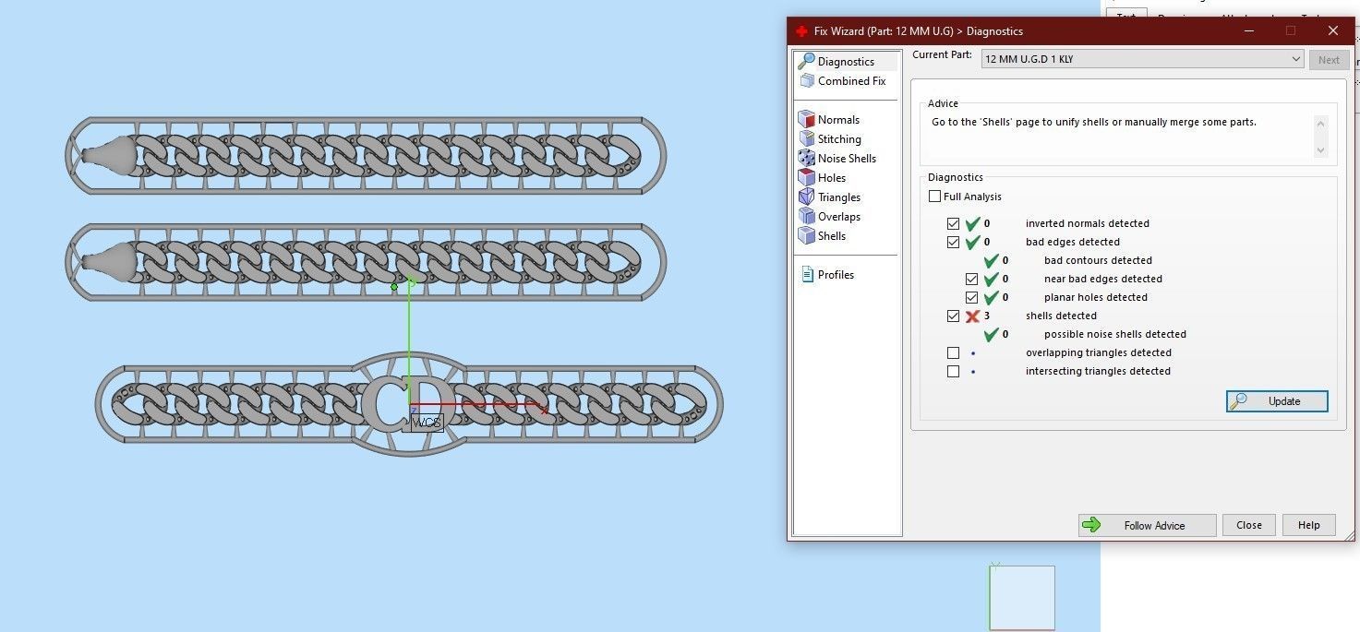Viewport: 1360px width, 632px height.
Task: Enable the Full Analysis checkbox
Action: tap(934, 197)
